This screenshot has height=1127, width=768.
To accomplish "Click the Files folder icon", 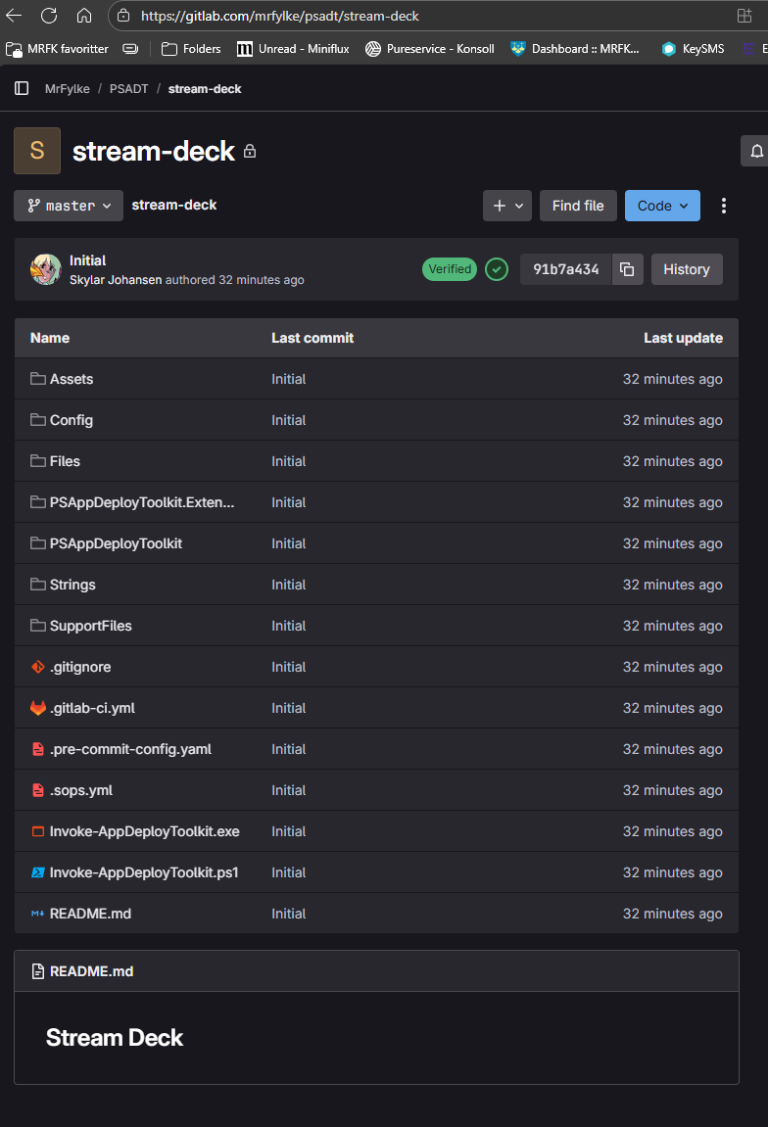I will (x=38, y=461).
